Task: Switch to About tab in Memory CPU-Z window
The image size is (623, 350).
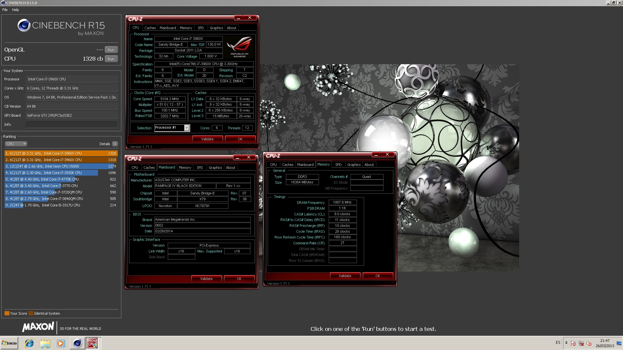Action: [369, 165]
